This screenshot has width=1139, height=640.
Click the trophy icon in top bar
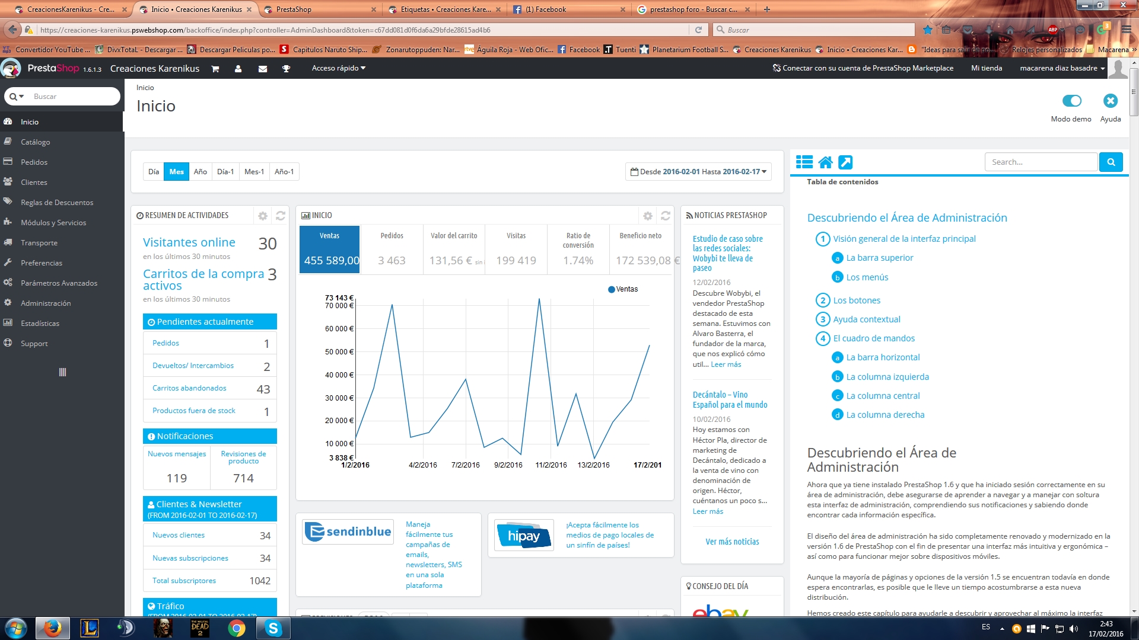[x=286, y=69]
